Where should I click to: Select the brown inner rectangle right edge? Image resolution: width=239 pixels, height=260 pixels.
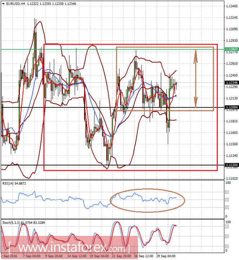point(213,79)
